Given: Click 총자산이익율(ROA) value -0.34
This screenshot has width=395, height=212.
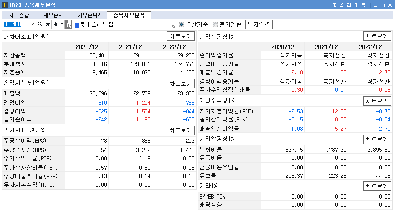Looking at the screenshot, I should coord(383,119).
